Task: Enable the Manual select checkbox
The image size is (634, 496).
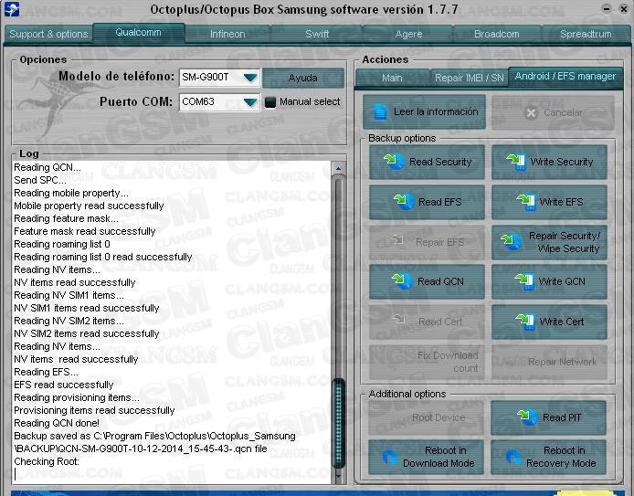Action: [x=270, y=102]
